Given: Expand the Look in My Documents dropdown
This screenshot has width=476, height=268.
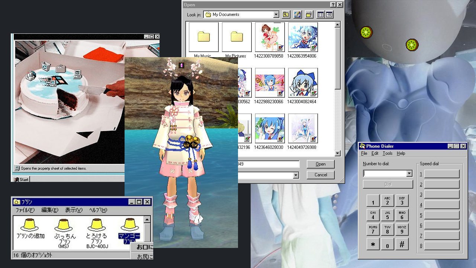Looking at the screenshot, I should point(276,14).
